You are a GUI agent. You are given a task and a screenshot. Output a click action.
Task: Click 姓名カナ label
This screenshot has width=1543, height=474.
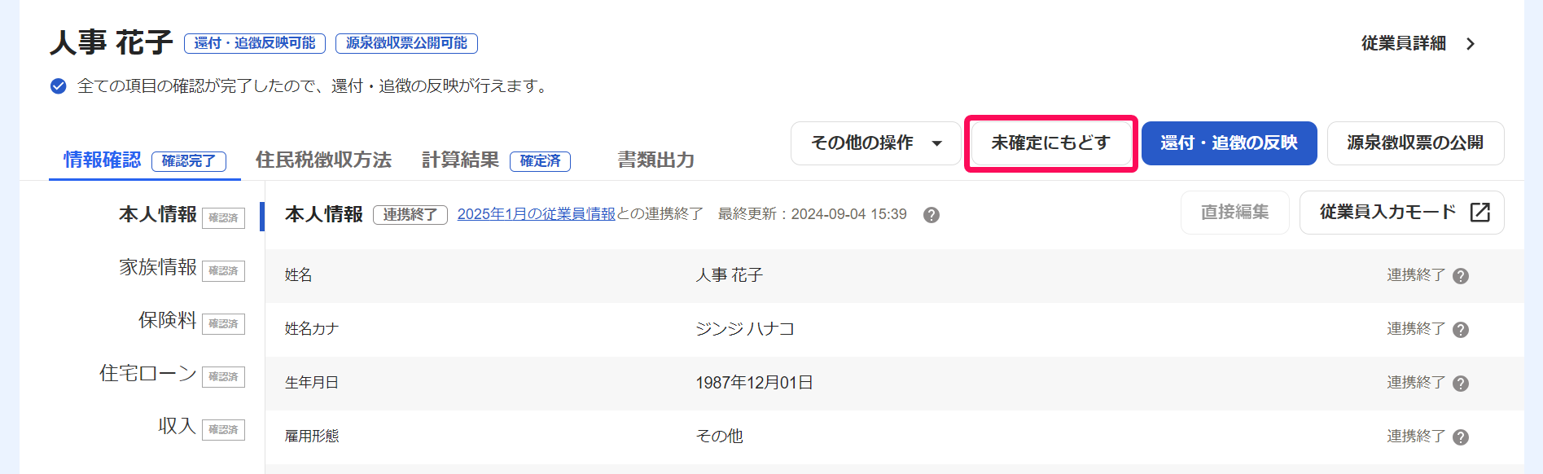click(312, 329)
